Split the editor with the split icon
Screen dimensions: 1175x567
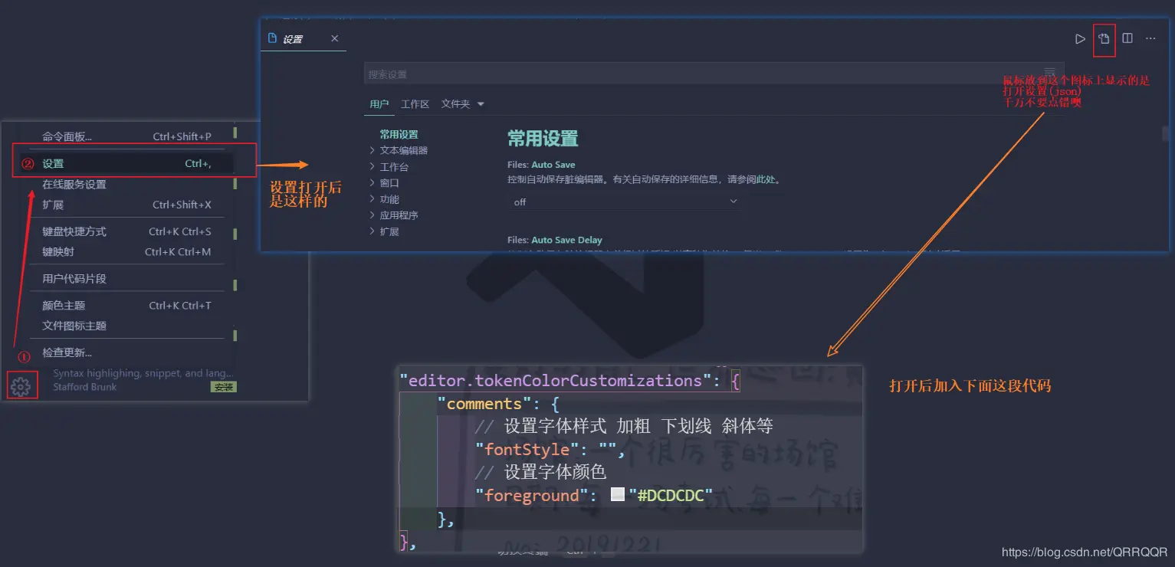pyautogui.click(x=1127, y=39)
